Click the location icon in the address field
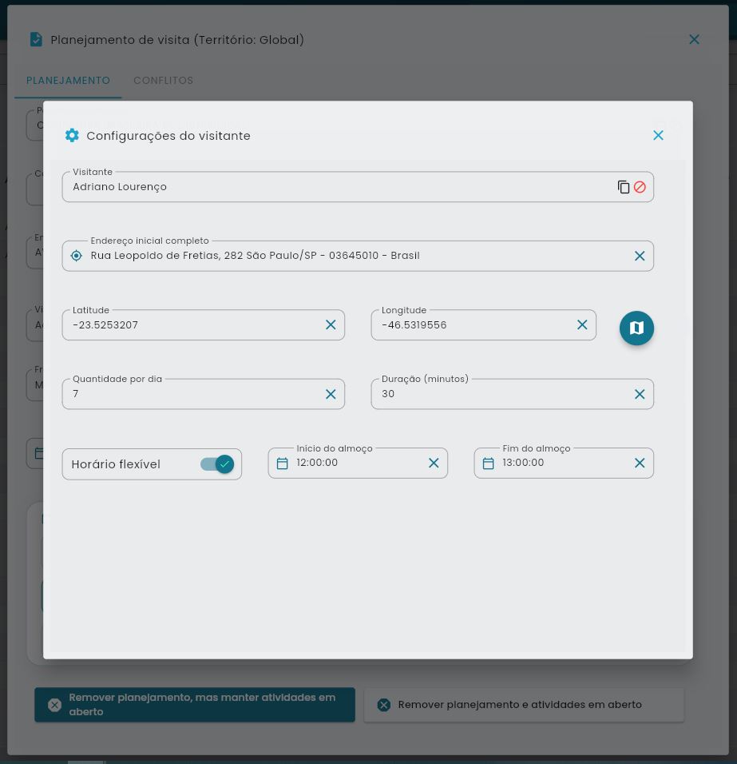This screenshot has height=764, width=737. 76,255
